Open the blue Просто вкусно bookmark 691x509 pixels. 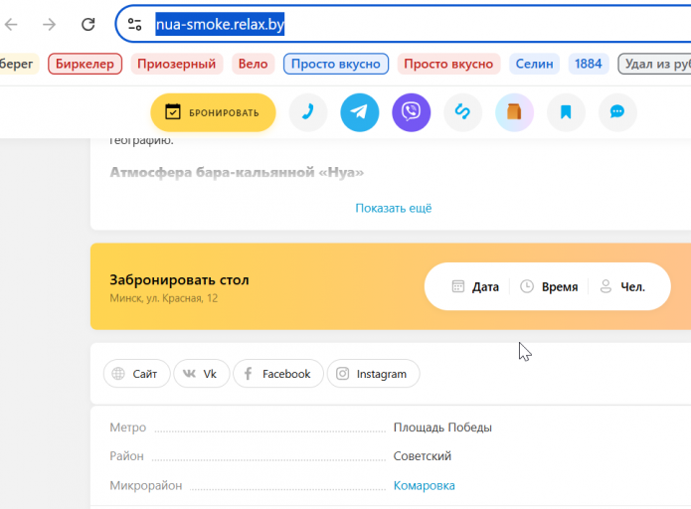tap(336, 64)
